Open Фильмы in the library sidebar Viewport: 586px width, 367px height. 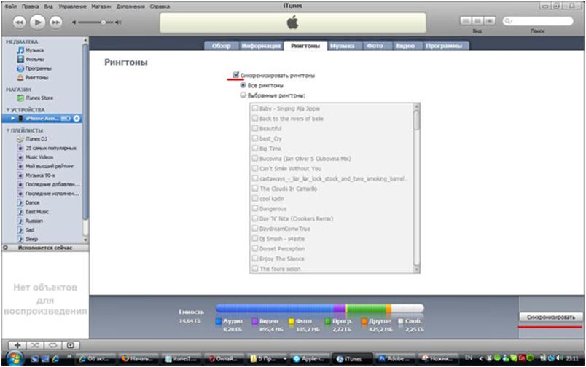(x=34, y=59)
